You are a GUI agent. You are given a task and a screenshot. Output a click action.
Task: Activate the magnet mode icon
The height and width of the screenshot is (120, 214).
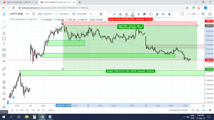click(x=4, y=82)
